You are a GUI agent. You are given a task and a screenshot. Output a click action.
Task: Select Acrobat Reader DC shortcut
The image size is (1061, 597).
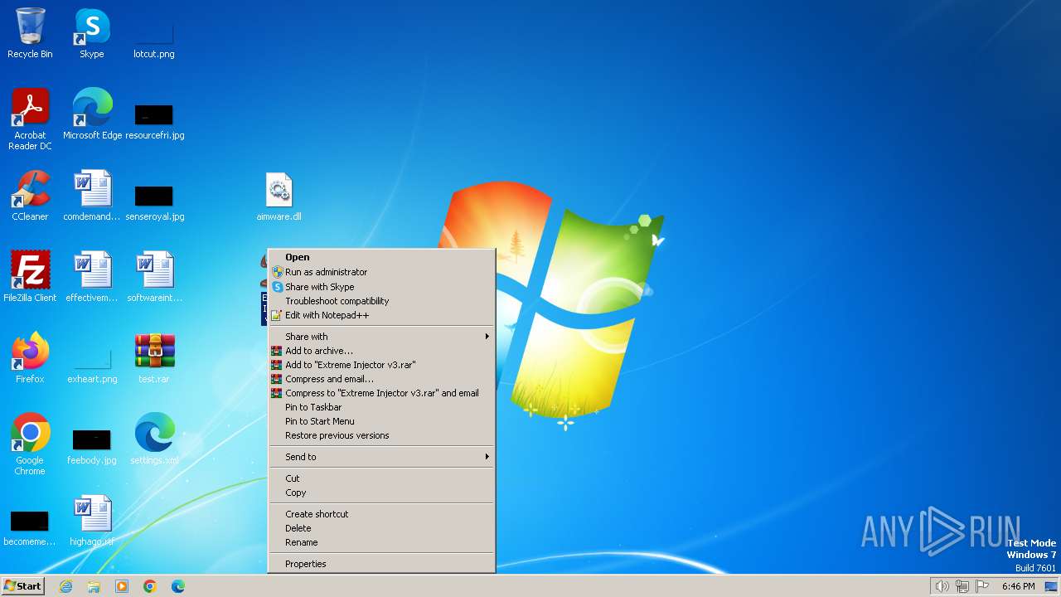click(x=30, y=119)
